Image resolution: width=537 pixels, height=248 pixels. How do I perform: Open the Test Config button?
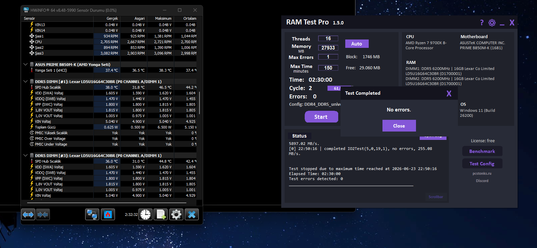(482, 164)
